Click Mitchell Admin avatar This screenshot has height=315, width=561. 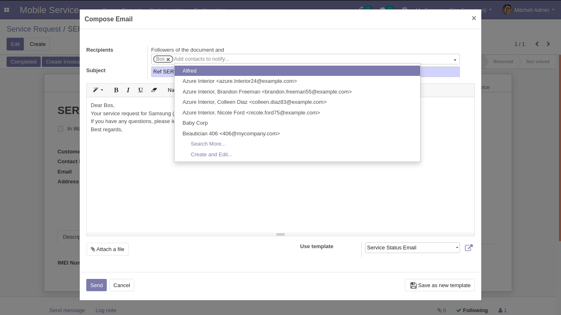(x=507, y=10)
